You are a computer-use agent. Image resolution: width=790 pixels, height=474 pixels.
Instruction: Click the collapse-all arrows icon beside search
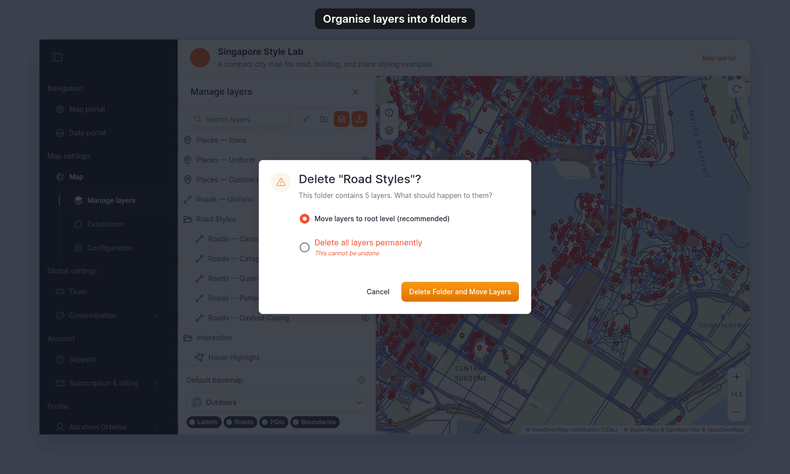pyautogui.click(x=306, y=119)
